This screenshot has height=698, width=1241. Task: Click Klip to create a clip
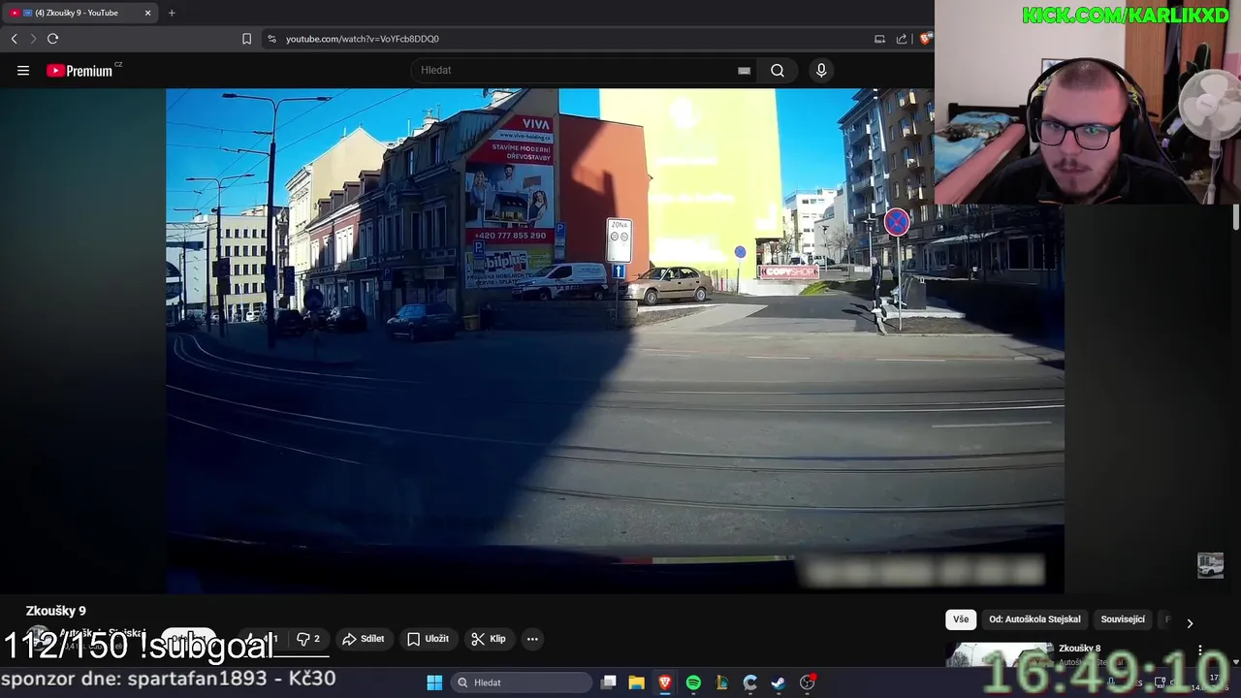489,639
